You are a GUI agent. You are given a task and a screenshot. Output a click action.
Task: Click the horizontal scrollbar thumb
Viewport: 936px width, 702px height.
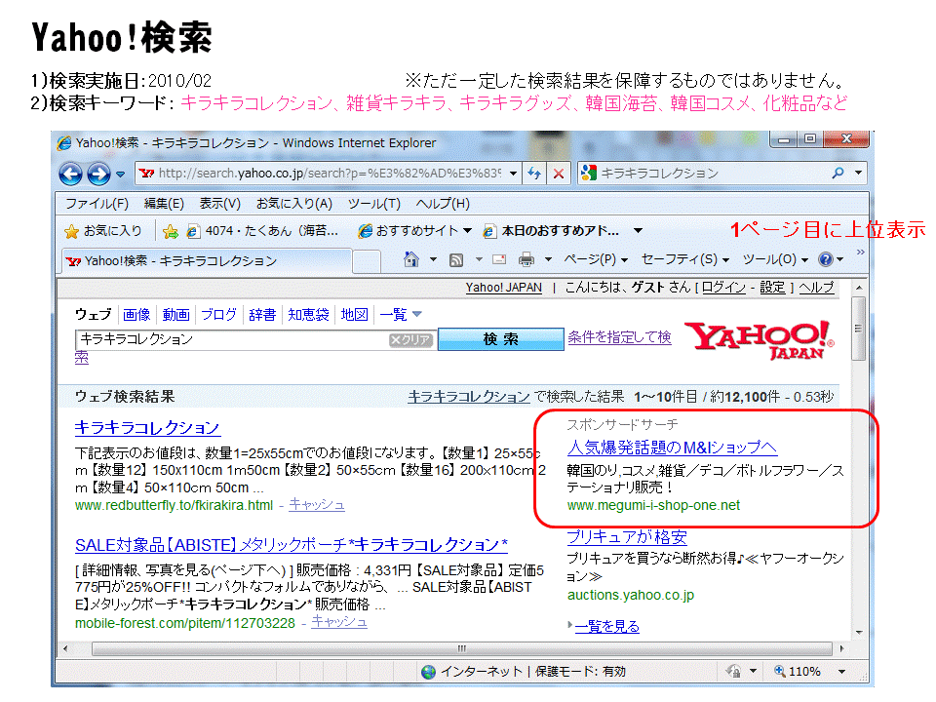(461, 649)
